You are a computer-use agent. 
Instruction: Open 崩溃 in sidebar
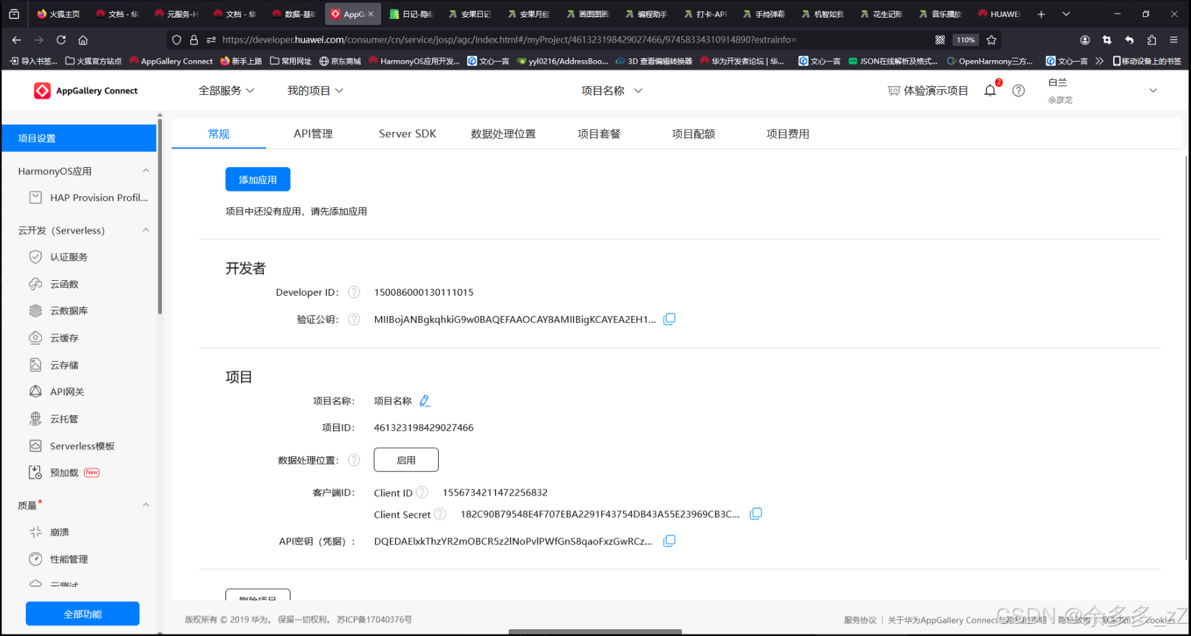click(60, 532)
